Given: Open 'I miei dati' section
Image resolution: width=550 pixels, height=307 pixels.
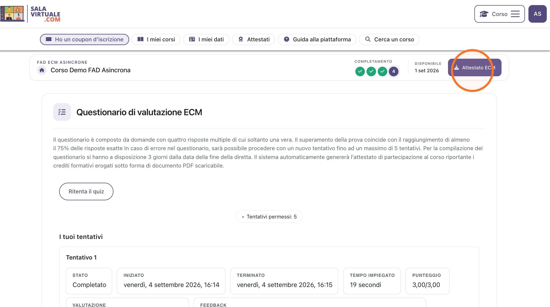Looking at the screenshot, I should [x=206, y=39].
